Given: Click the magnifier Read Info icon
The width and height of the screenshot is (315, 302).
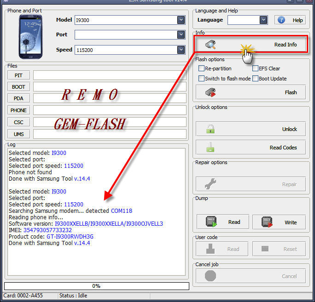Looking at the screenshot, I should 210,44.
